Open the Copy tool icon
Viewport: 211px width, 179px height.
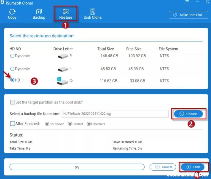[x=12, y=14]
